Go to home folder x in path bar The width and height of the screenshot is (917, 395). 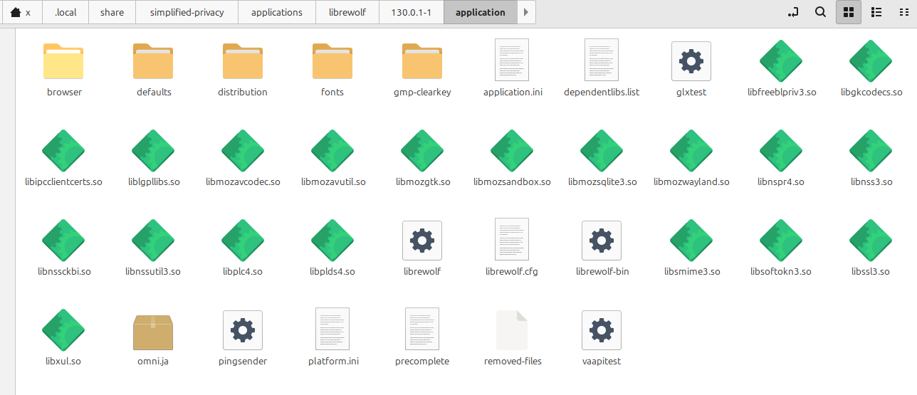click(x=21, y=12)
